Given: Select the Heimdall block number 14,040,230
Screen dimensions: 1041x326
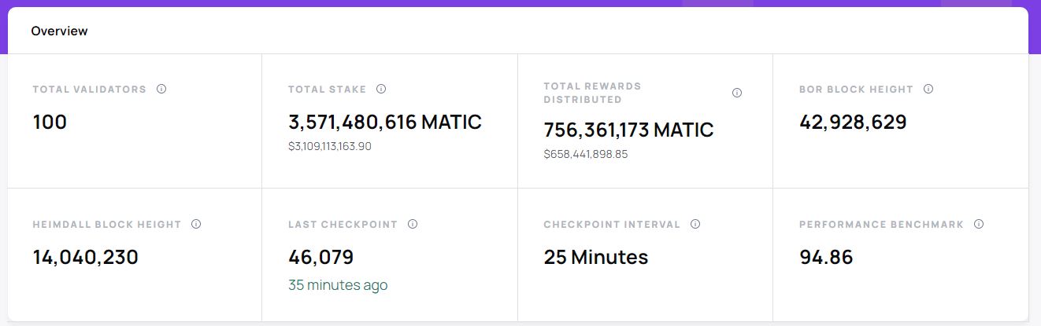Looking at the screenshot, I should pos(86,258).
